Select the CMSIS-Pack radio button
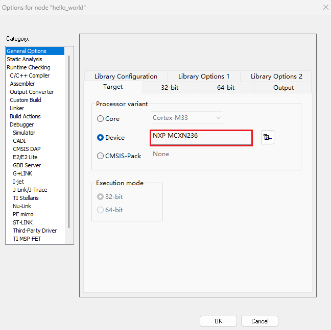Image resolution: width=331 pixels, height=330 pixels. (x=100, y=156)
